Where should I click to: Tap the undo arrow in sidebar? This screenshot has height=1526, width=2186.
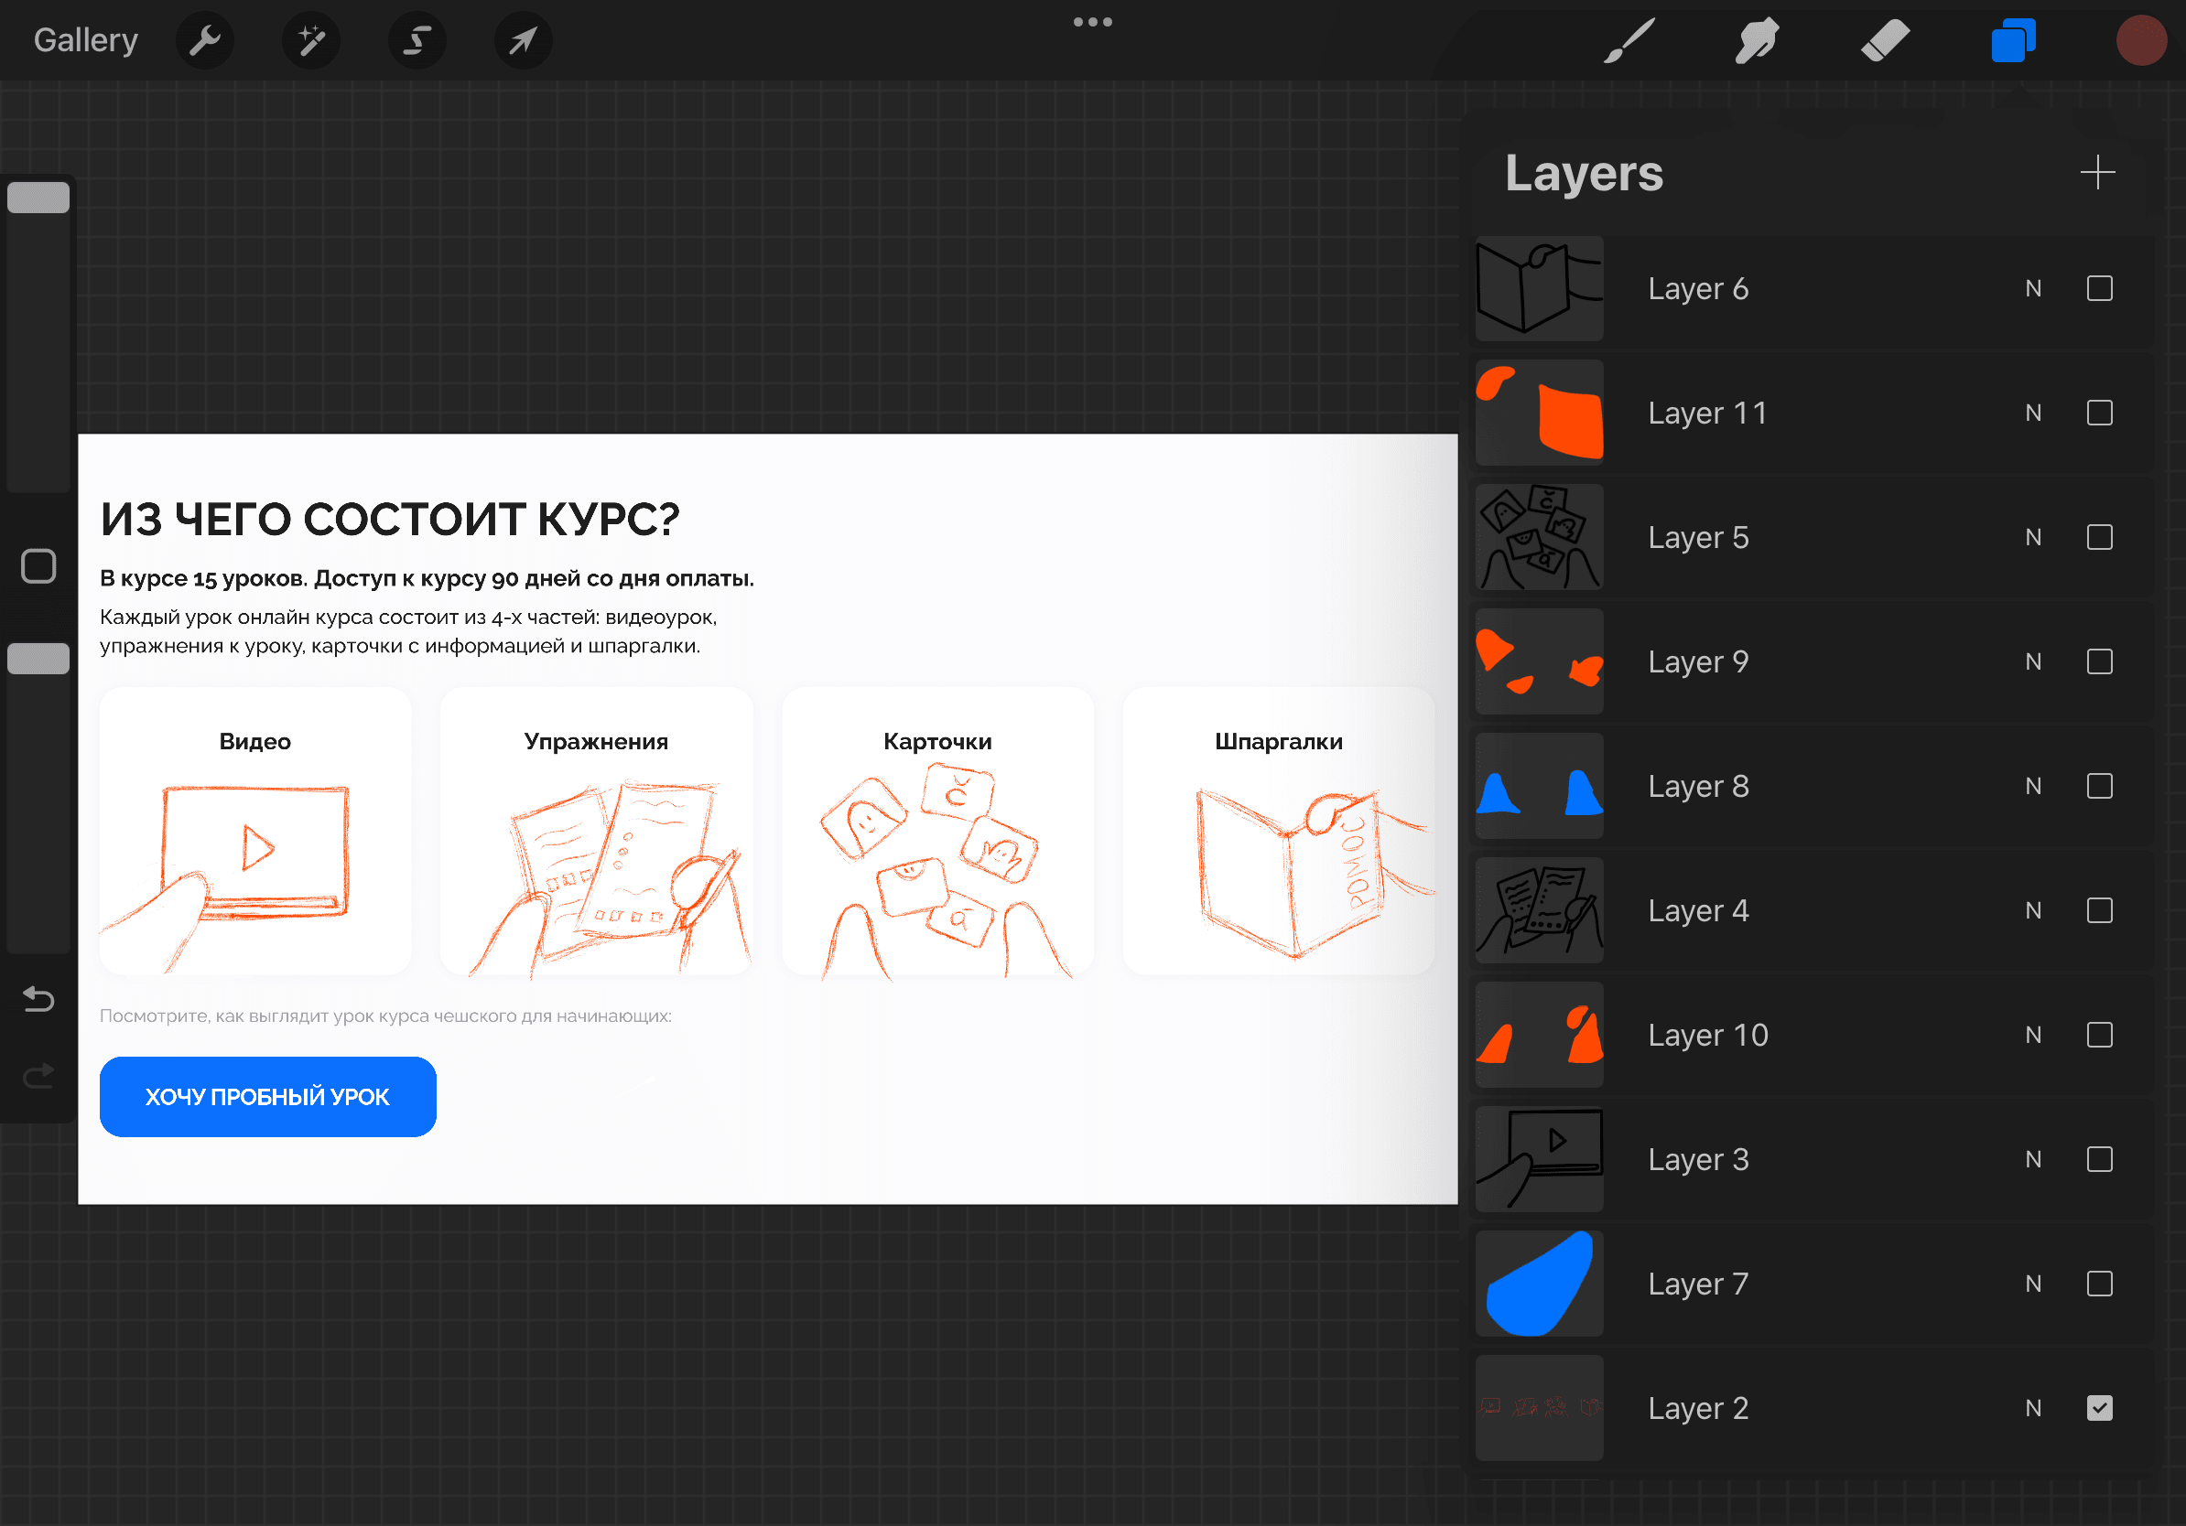tap(38, 999)
